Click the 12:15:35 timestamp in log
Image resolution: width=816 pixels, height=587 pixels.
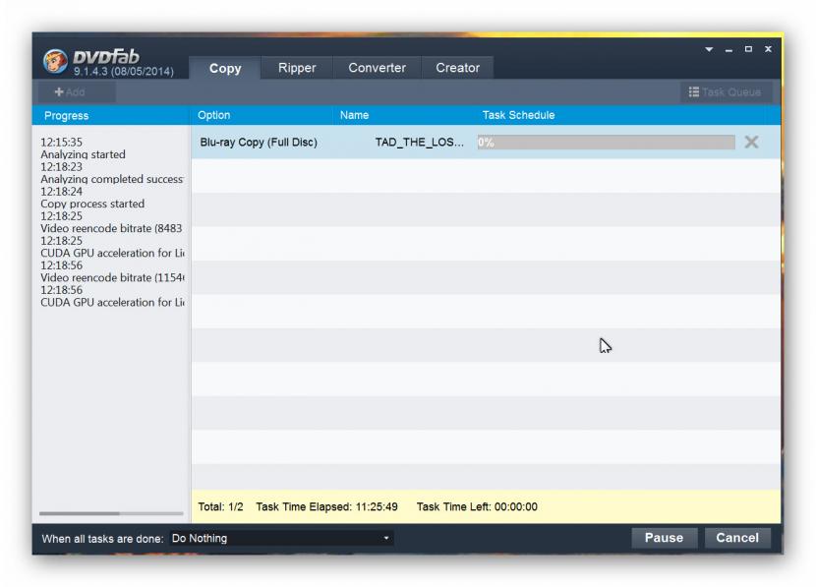pos(61,142)
